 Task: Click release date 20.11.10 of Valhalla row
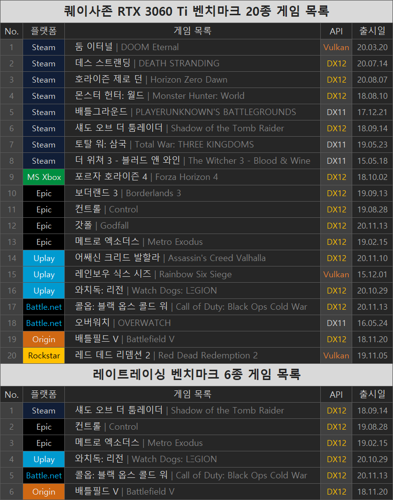[372, 258]
